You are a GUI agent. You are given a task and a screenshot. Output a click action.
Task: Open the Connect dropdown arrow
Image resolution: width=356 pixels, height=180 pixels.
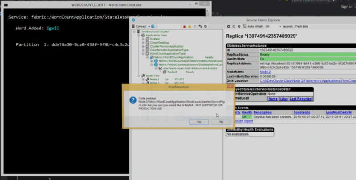coord(149,26)
